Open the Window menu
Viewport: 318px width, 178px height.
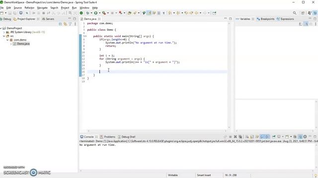click(84, 8)
